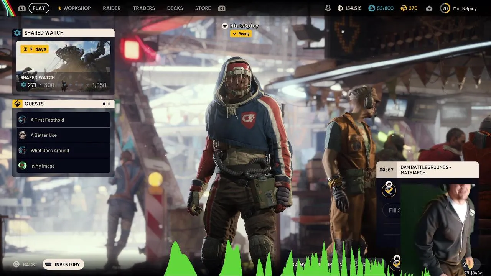The width and height of the screenshot is (491, 276).
Task: Click the coin currency icon beside 154,516
Action: tap(340, 8)
